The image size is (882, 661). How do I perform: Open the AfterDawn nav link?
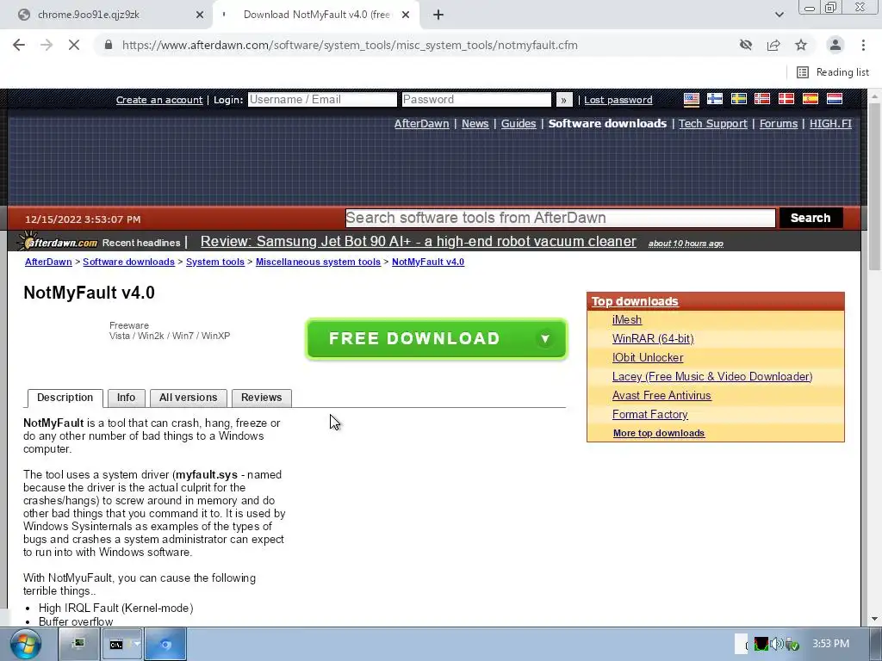pos(421,124)
